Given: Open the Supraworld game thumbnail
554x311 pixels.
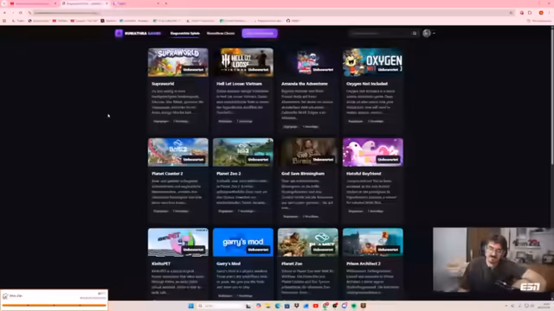Looking at the screenshot, I should [x=178, y=62].
